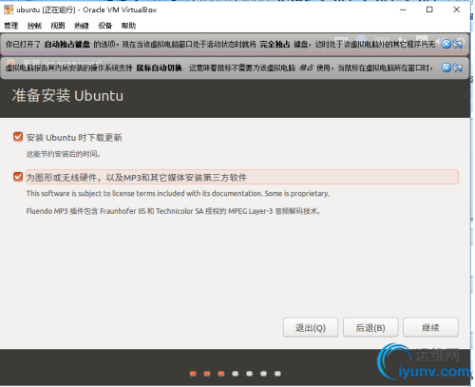Minimize the VirtualBox window
The image size is (475, 387).
click(x=403, y=10)
